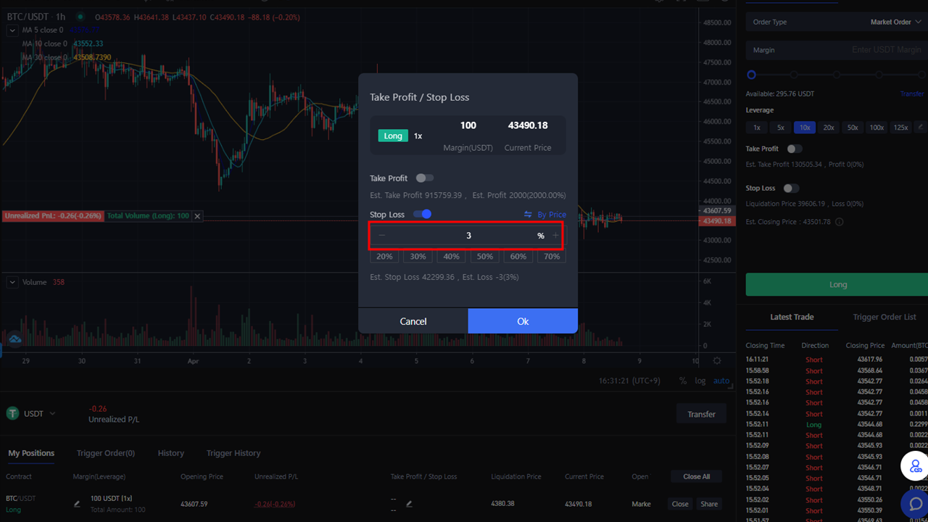
Task: Disable Stop Loss toggle in the dialog
Action: coord(422,214)
